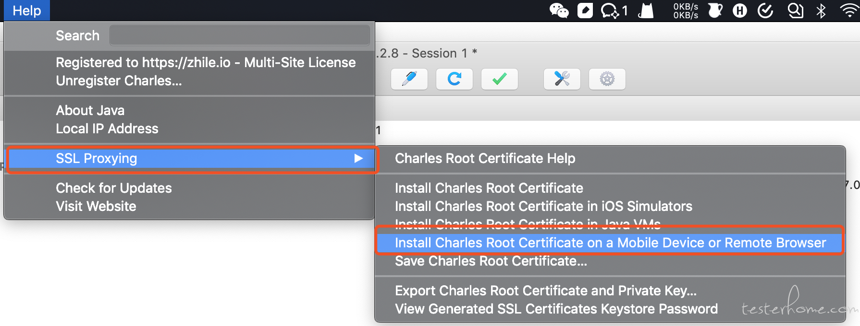The height and width of the screenshot is (326, 860).
Task: Choose Install Charles Root Certificate
Action: (489, 188)
